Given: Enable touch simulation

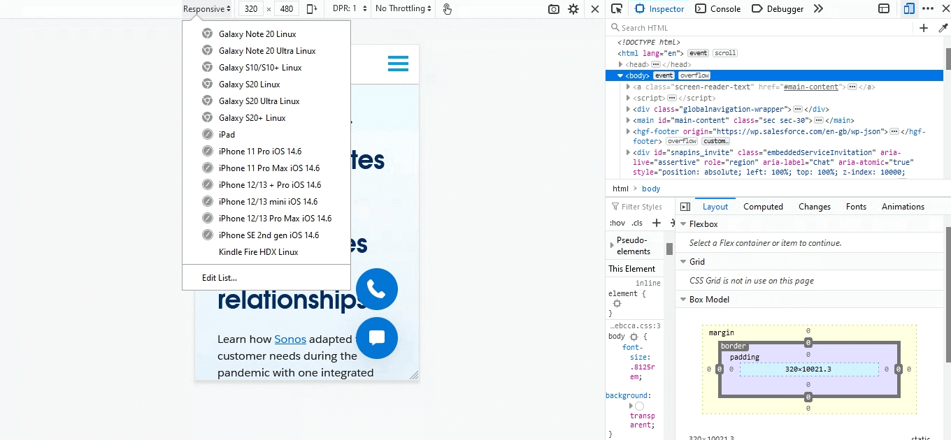Looking at the screenshot, I should click(x=446, y=9).
